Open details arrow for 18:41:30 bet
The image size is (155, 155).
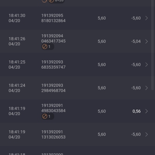coord(146,18)
